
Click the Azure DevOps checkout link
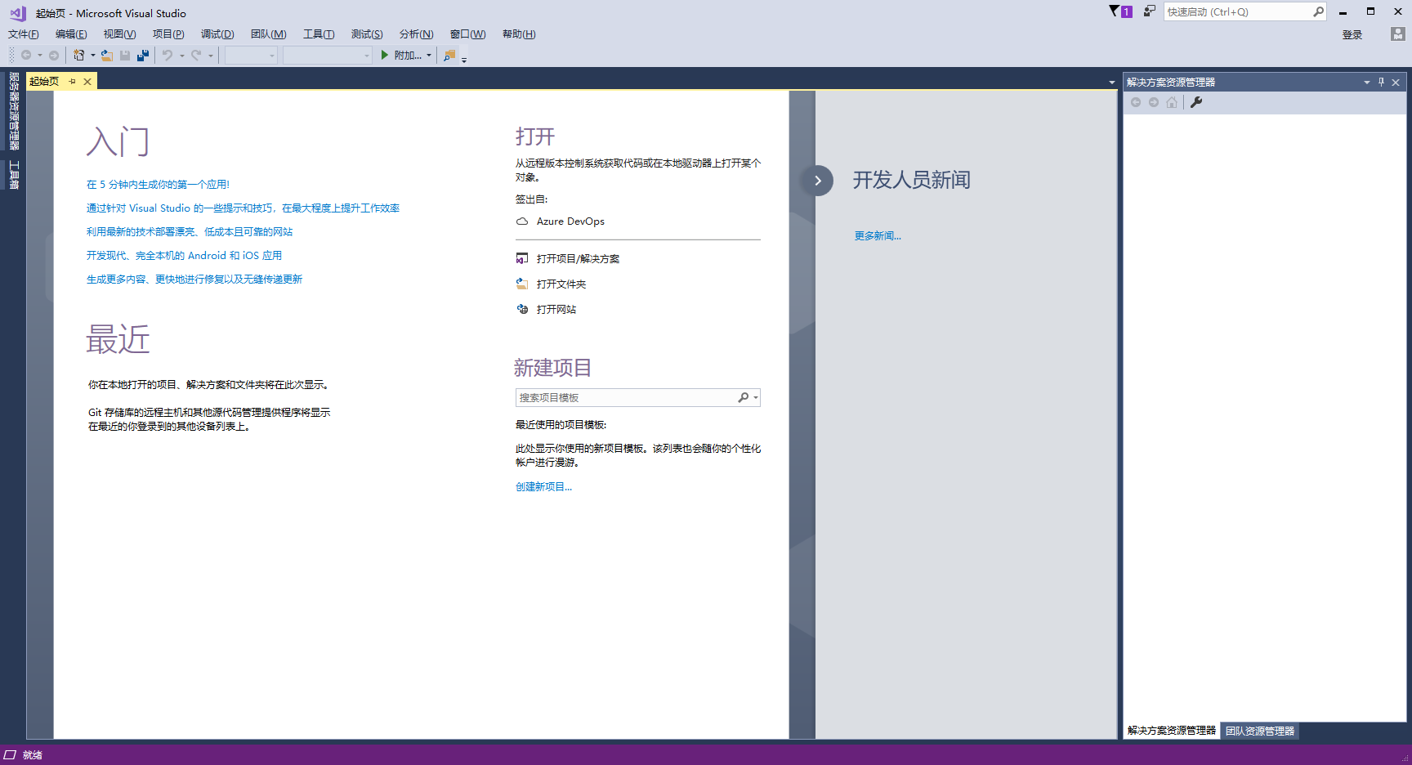pyautogui.click(x=570, y=221)
